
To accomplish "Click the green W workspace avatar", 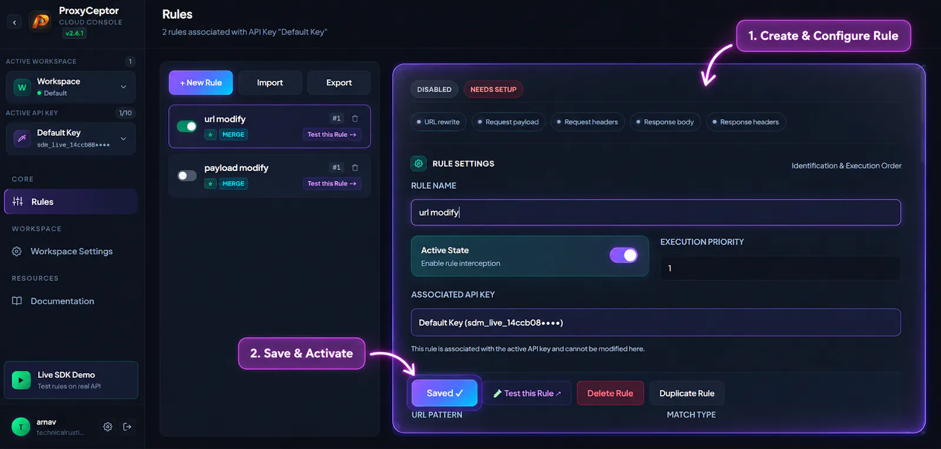I will pyautogui.click(x=22, y=88).
